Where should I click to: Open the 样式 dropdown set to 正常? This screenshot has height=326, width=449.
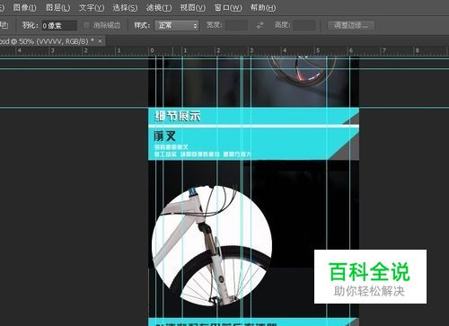click(x=177, y=25)
